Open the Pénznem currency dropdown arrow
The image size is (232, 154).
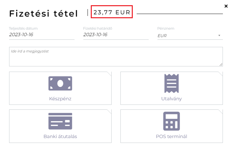pos(219,35)
